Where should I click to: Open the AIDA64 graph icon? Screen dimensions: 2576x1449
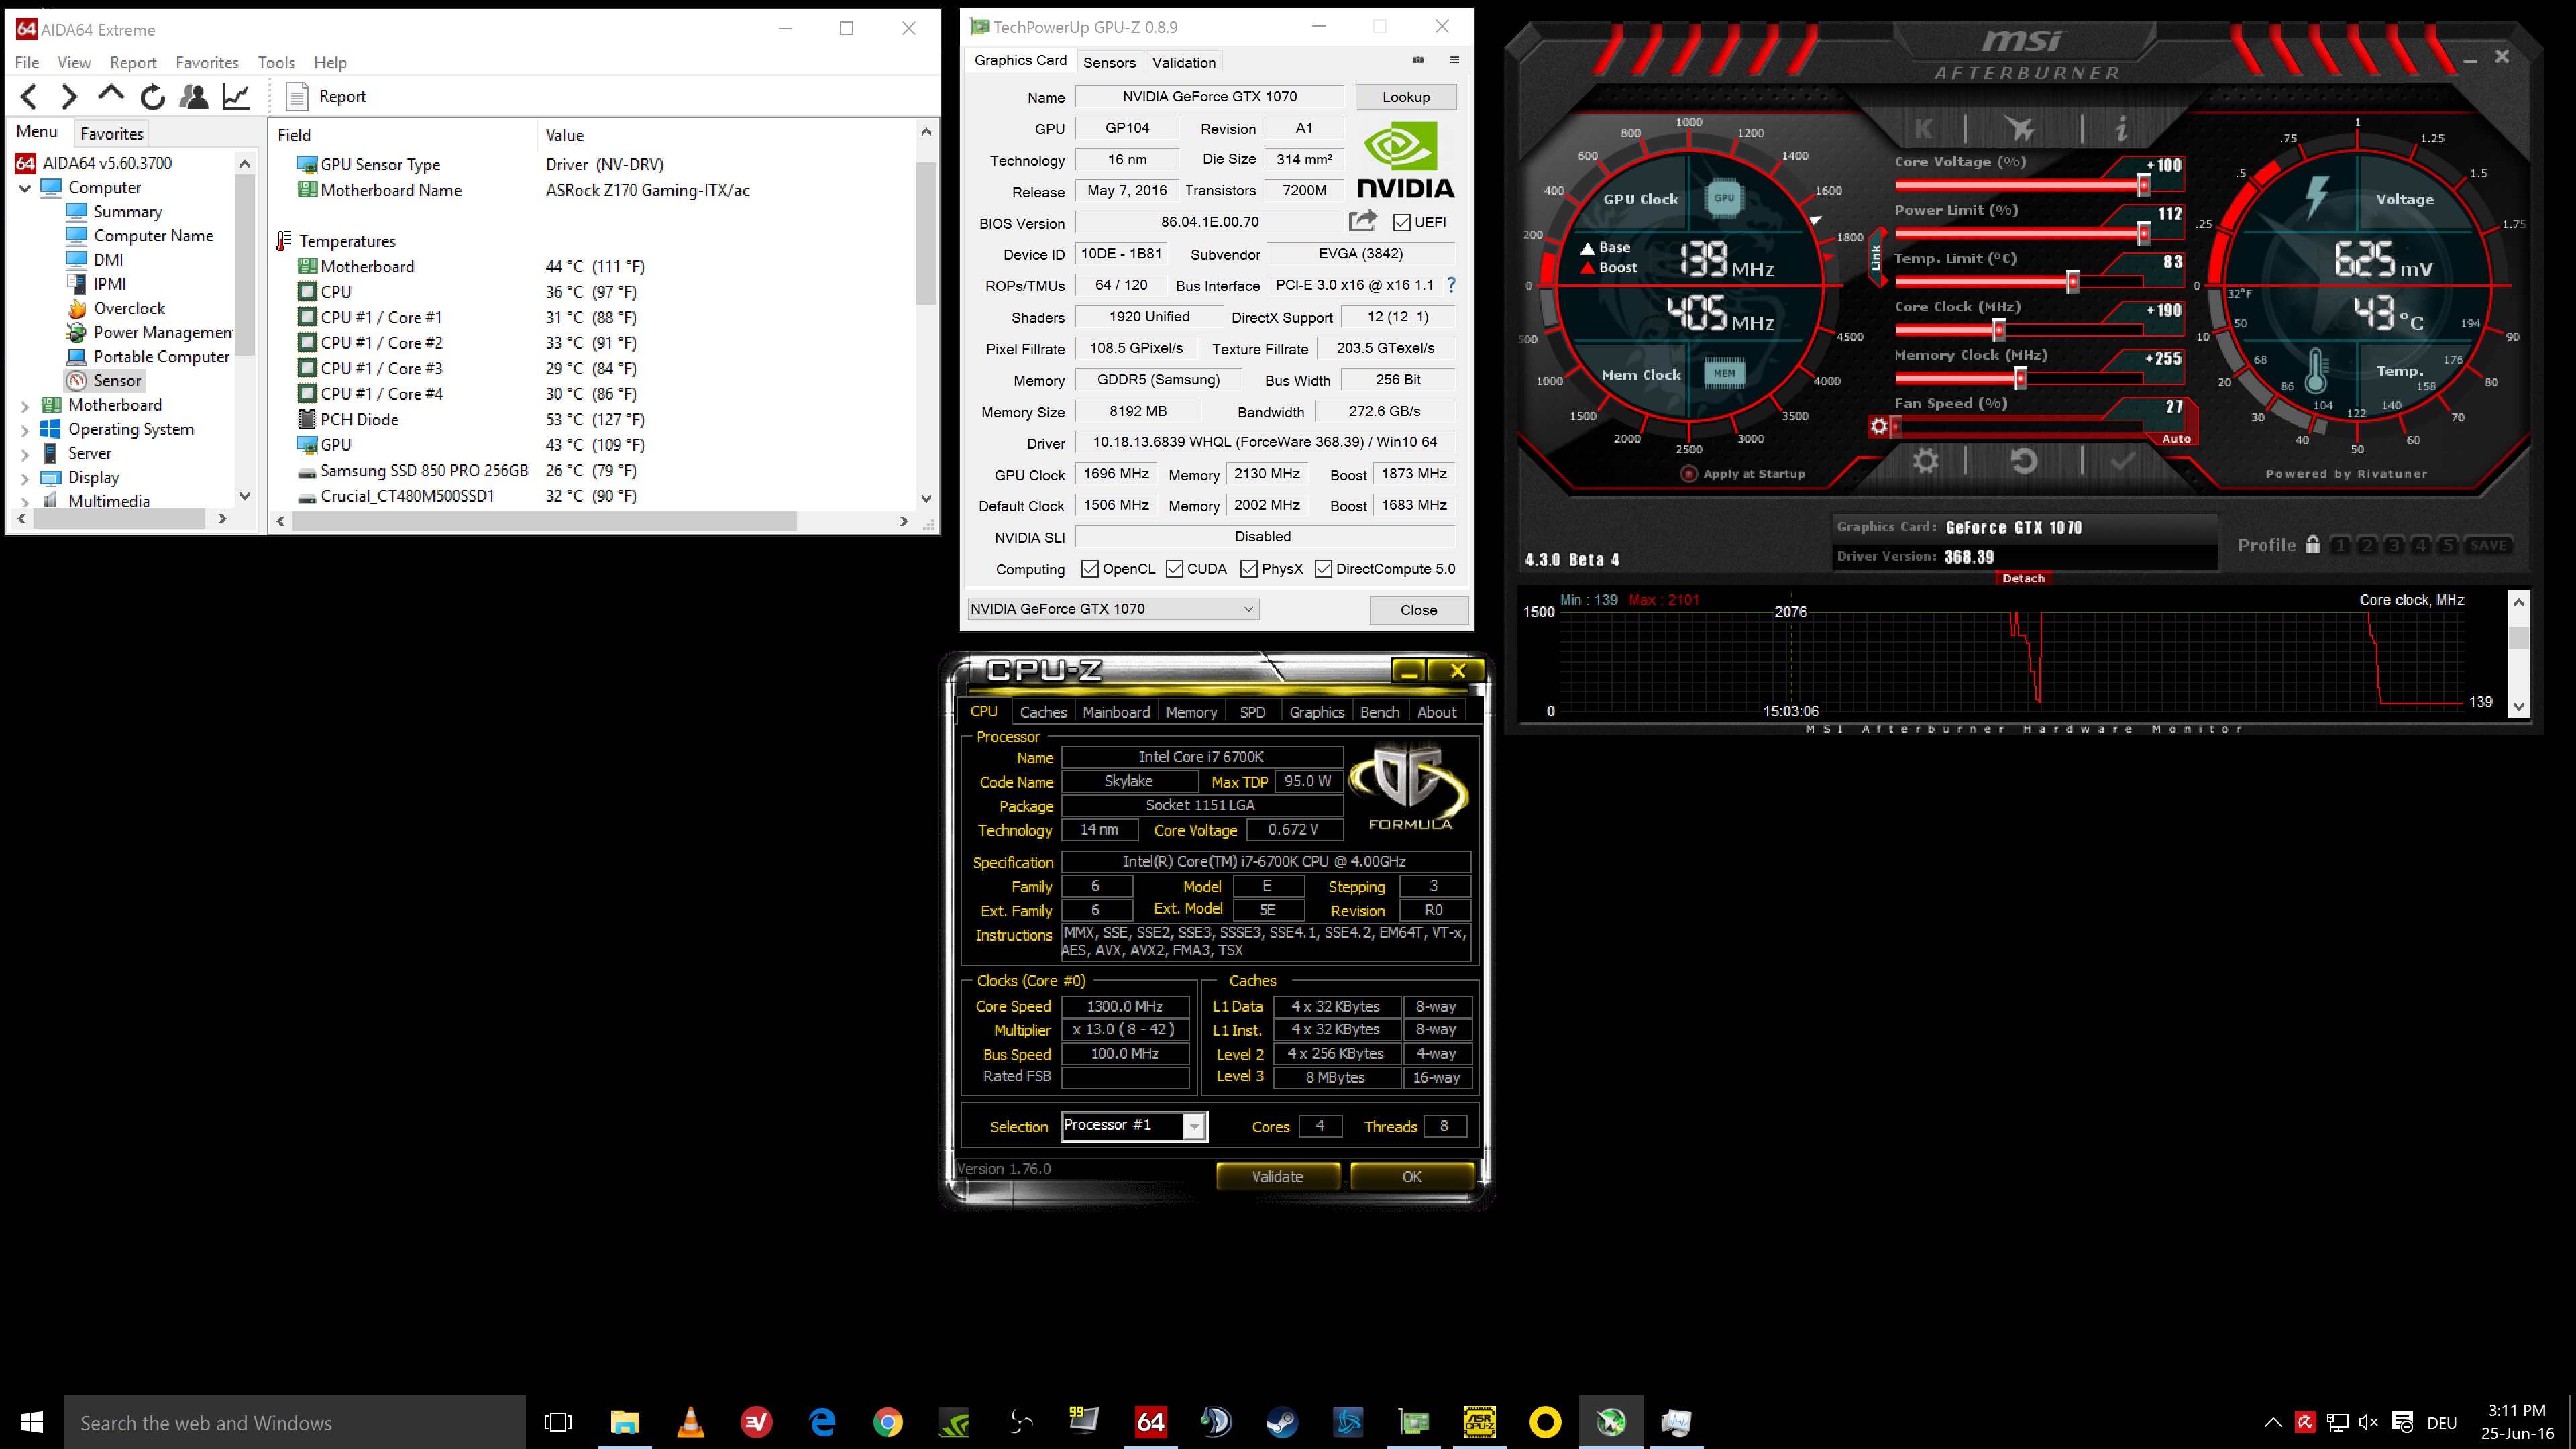click(x=236, y=96)
